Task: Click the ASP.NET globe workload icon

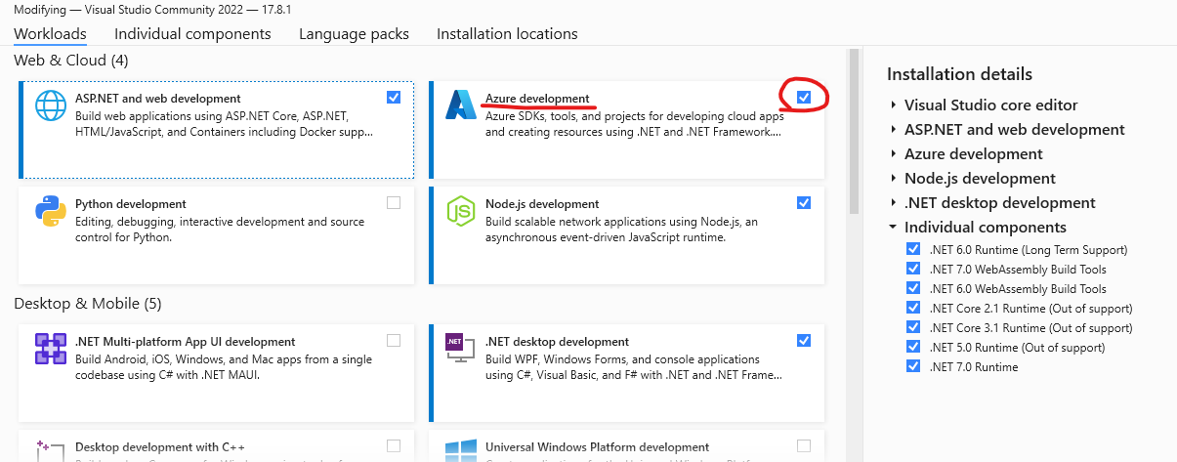Action: (x=50, y=105)
